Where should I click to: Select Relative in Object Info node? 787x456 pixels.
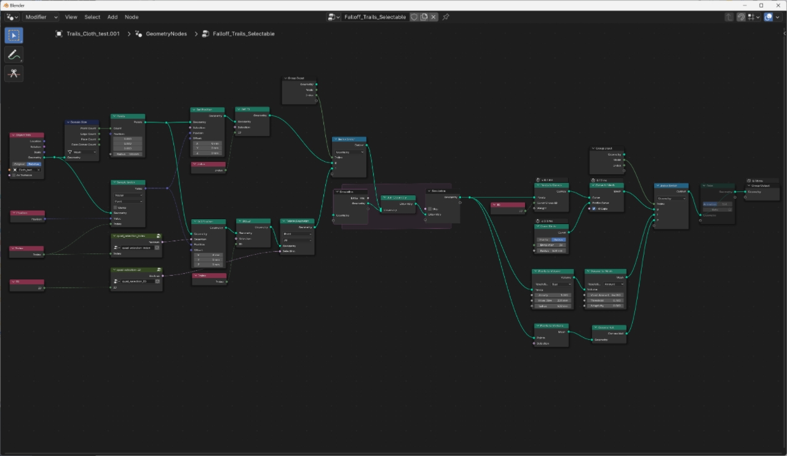pos(34,164)
